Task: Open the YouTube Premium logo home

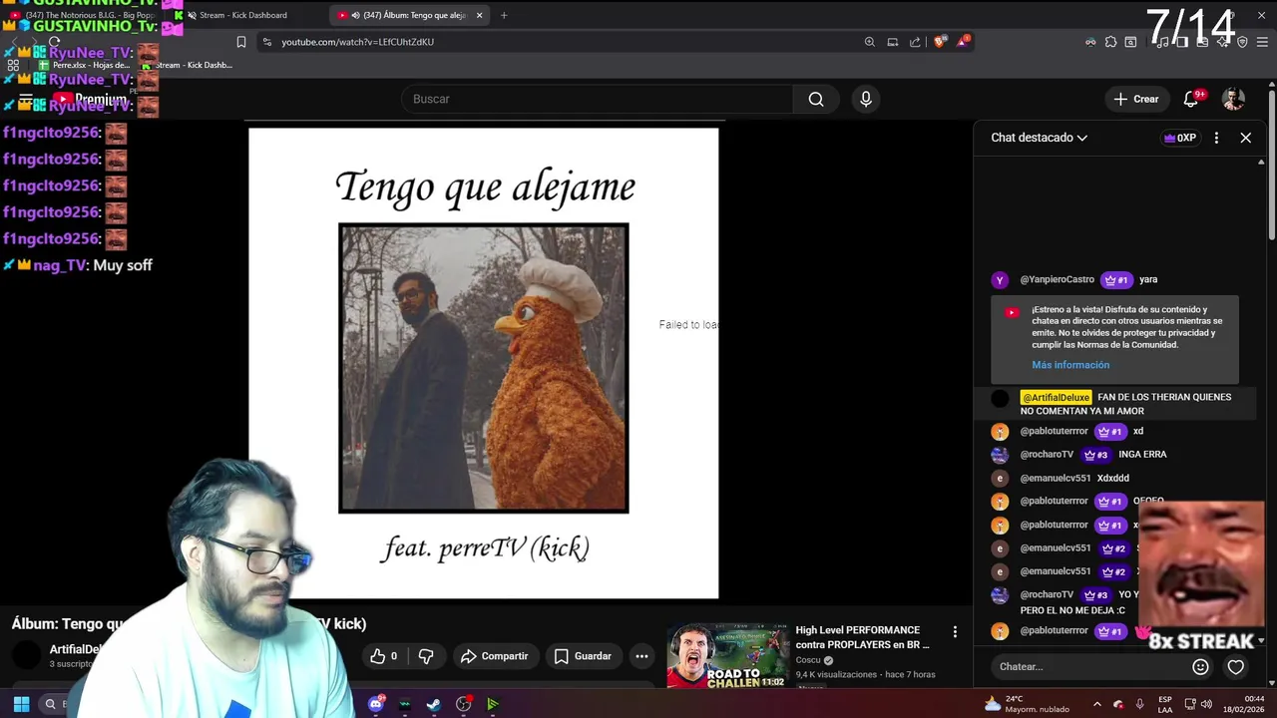Action: point(89,99)
